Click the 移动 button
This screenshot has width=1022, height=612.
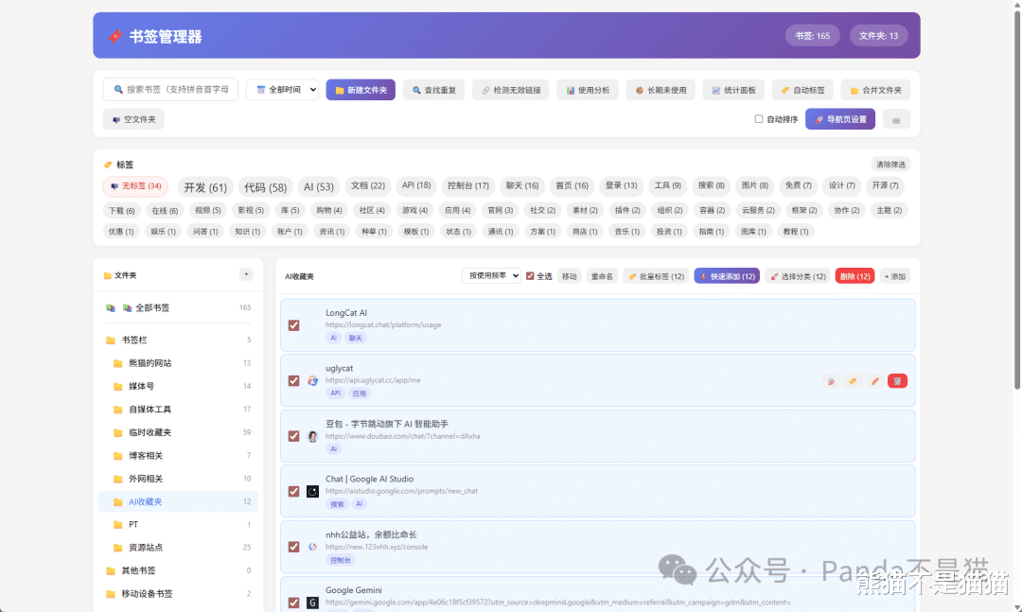point(569,276)
